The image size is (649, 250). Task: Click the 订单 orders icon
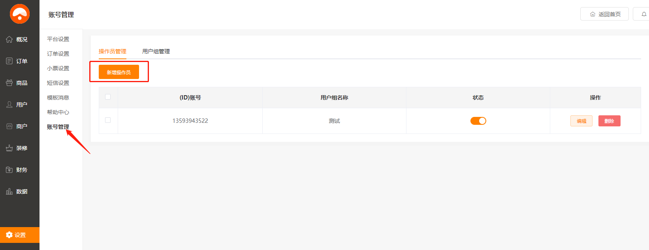(9, 61)
